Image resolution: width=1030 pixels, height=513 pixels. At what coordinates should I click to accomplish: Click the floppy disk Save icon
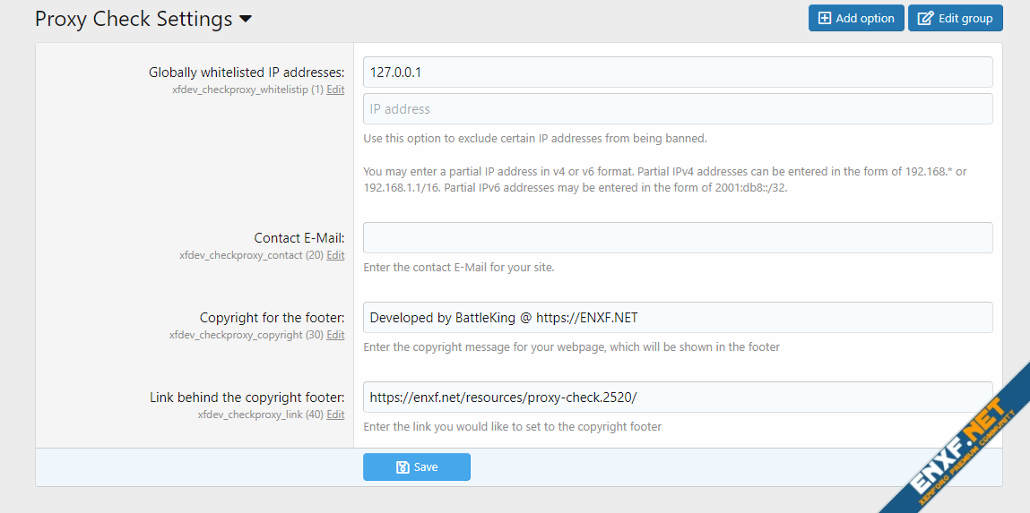click(402, 467)
